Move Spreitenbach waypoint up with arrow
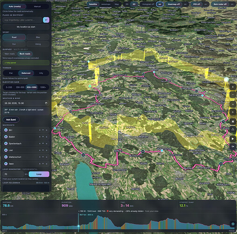Viewport: 237px width, 234px height. [40, 144]
